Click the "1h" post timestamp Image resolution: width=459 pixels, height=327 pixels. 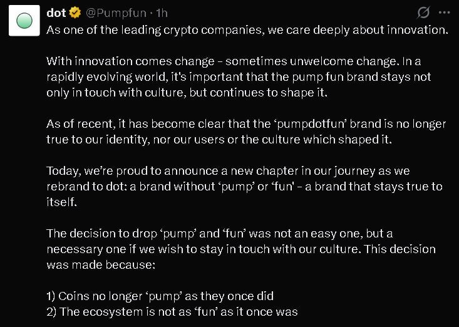click(x=160, y=13)
